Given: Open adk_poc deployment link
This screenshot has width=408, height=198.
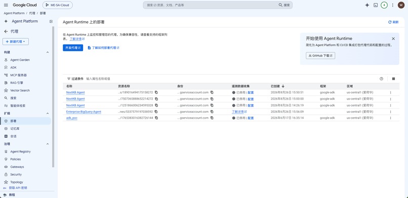Looking at the screenshot, I should point(71,118).
